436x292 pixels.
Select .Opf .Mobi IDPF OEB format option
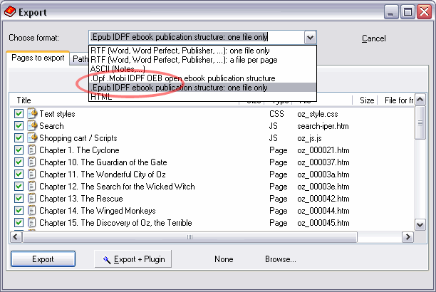pyautogui.click(x=202, y=78)
